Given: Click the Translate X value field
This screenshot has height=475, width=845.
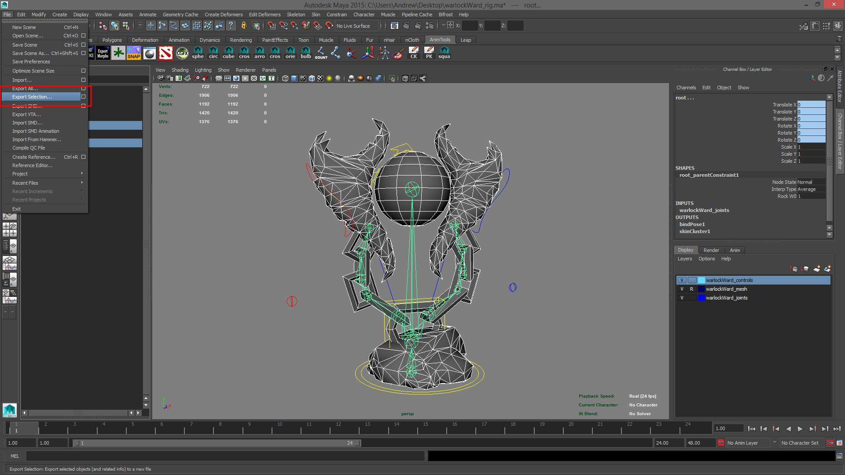Looking at the screenshot, I should click(811, 105).
